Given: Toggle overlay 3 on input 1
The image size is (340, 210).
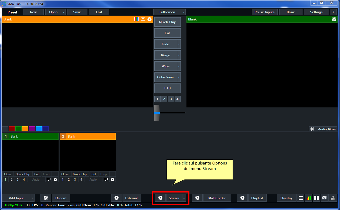Looking at the screenshot, I should pos(18,180).
